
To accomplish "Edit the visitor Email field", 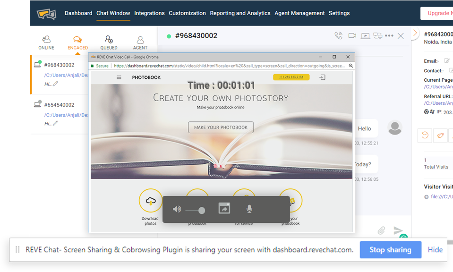I will click(447, 60).
